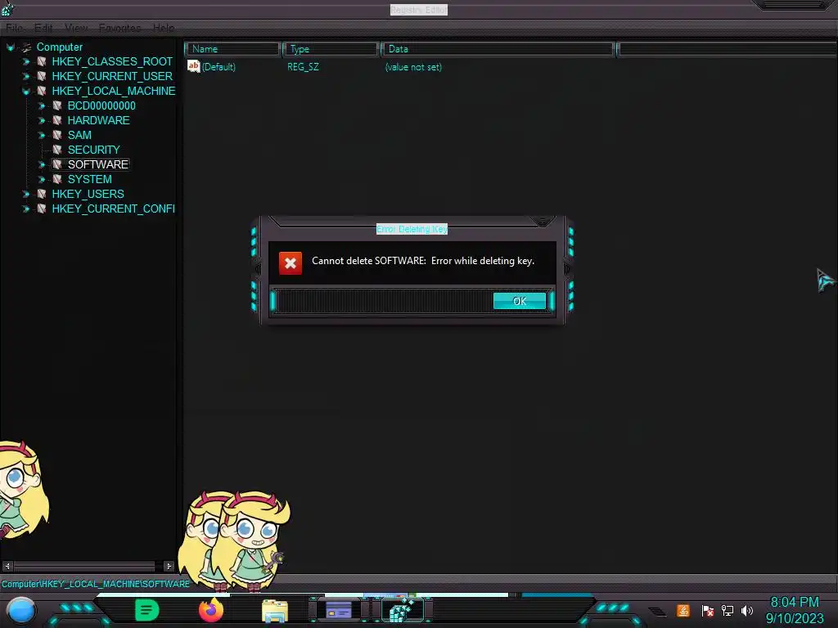Select HKEY_USERS in tree
838x628 pixels.
(88, 194)
